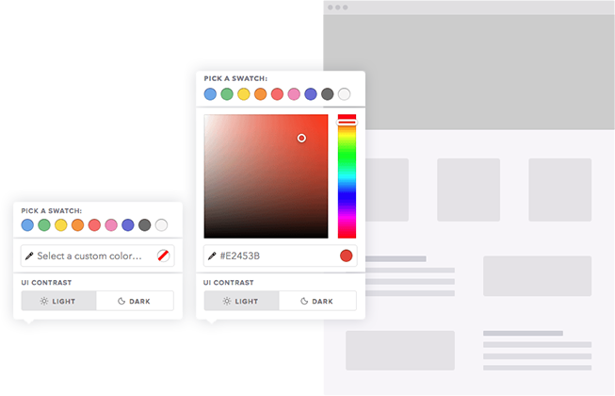Click the moon icon on right panel's Dark button
The height and width of the screenshot is (396, 615).
pos(304,301)
